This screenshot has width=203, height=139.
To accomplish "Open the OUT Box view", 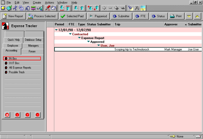I will coord(14,63).
